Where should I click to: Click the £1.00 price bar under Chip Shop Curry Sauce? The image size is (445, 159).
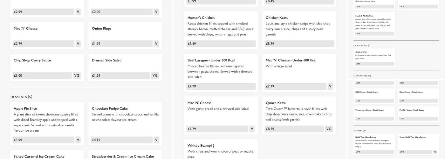42,76
